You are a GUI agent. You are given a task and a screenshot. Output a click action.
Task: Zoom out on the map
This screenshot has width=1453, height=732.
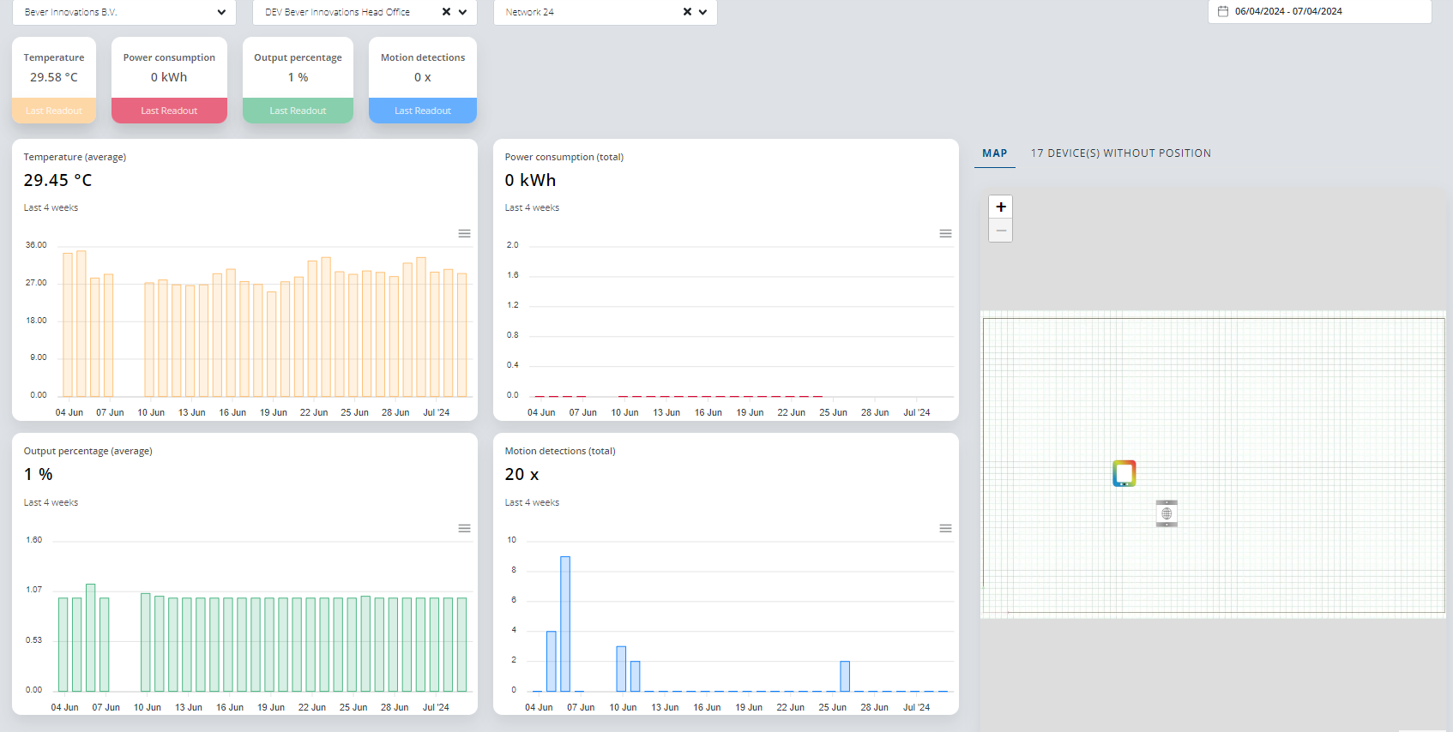click(1000, 231)
